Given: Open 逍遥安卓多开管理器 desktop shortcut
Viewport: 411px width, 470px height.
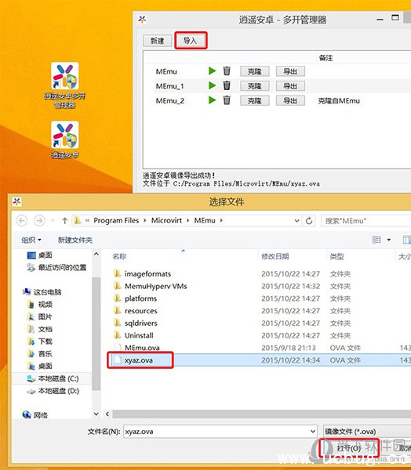Looking at the screenshot, I should (x=65, y=85).
